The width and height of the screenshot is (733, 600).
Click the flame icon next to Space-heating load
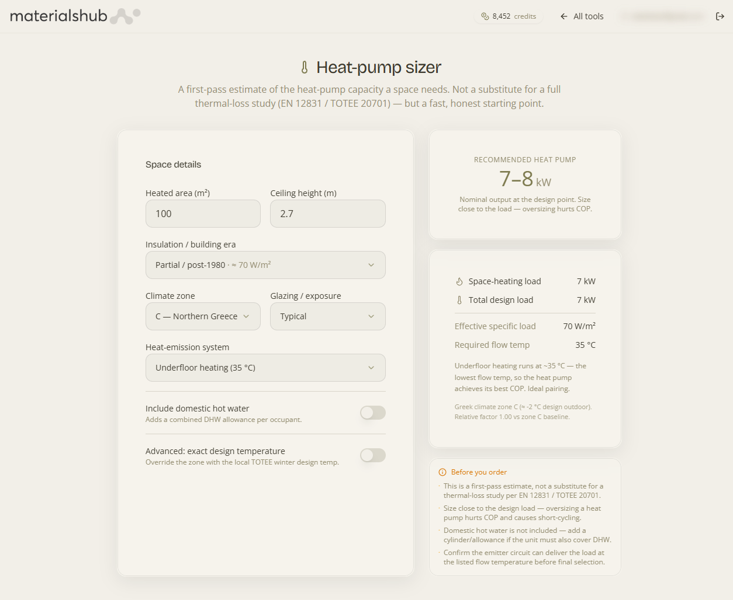(x=459, y=281)
